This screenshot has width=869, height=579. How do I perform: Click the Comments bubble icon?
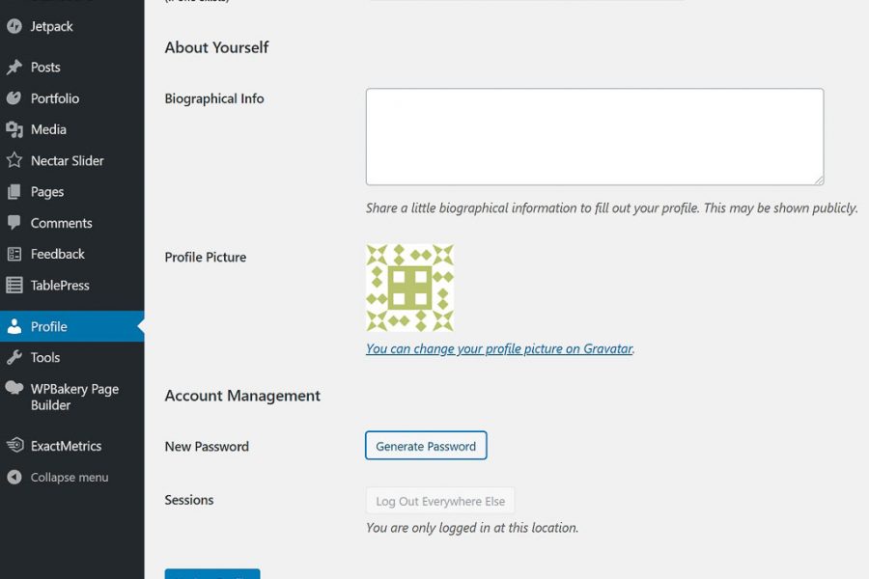[14, 223]
